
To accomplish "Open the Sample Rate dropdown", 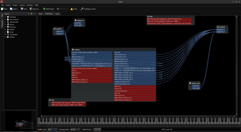I will 75,130.
